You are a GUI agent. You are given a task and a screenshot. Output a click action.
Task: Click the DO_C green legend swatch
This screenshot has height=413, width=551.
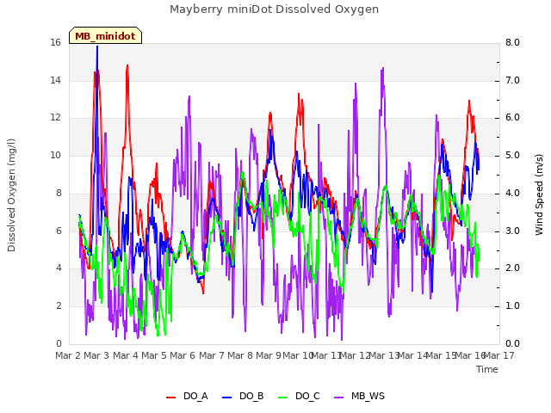(283, 398)
